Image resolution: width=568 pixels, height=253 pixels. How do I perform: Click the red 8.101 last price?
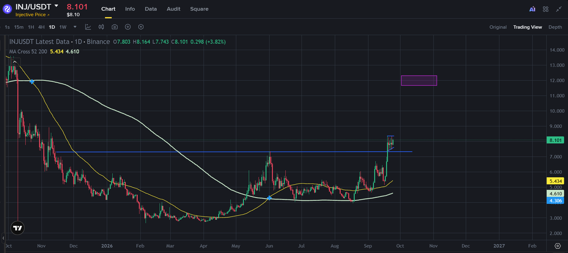[x=77, y=7]
